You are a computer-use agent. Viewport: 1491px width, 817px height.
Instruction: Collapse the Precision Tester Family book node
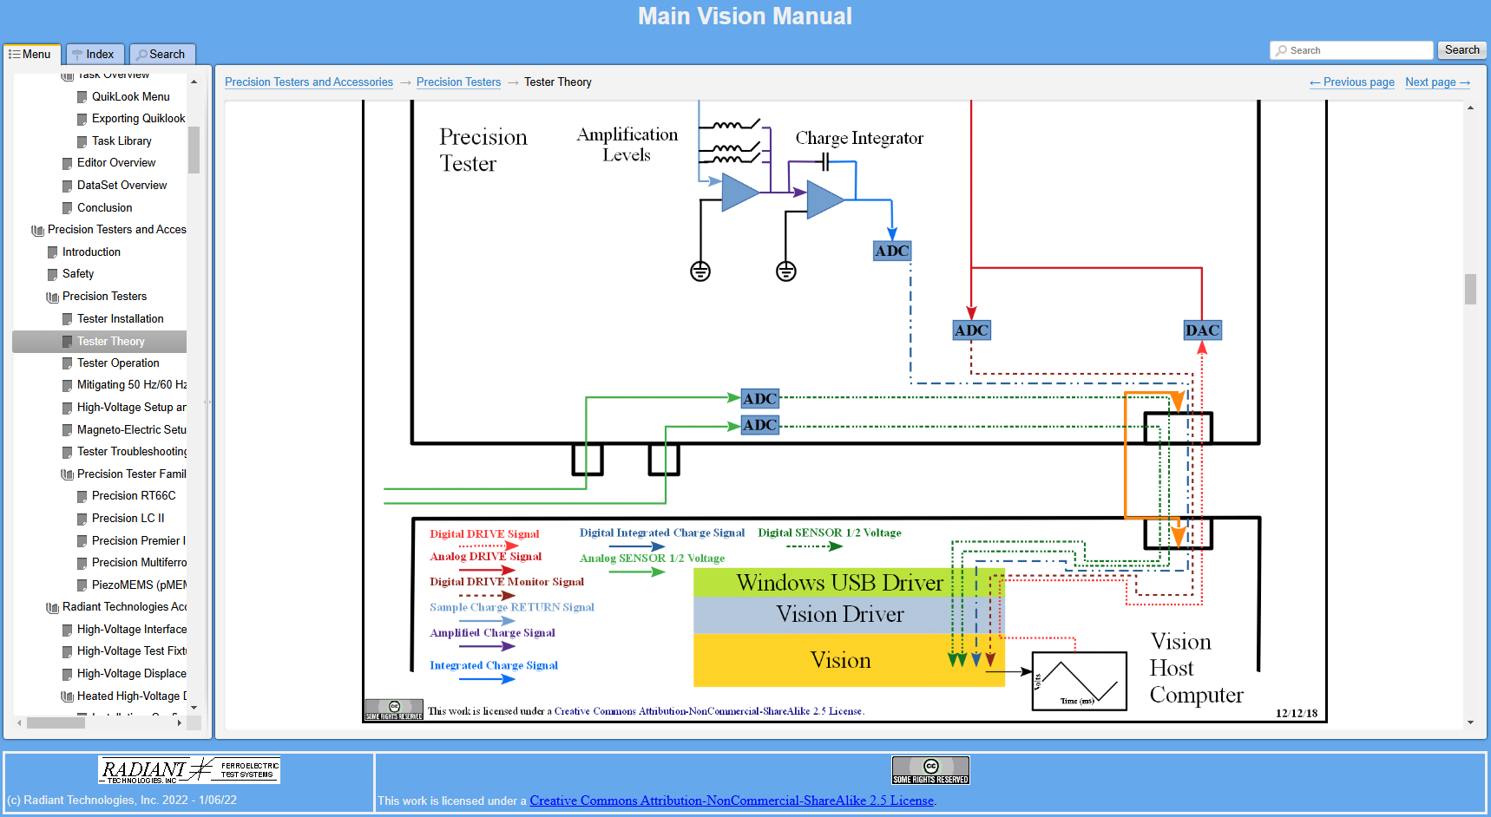[67, 474]
